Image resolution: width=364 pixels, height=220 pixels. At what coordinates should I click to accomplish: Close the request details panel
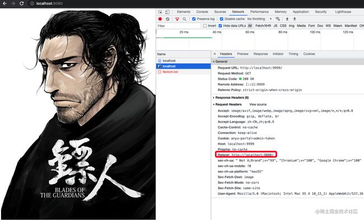tap(214, 54)
